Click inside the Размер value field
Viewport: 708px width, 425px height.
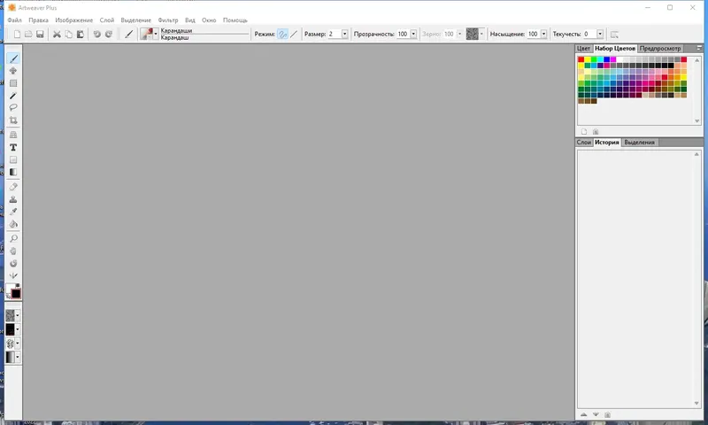335,34
